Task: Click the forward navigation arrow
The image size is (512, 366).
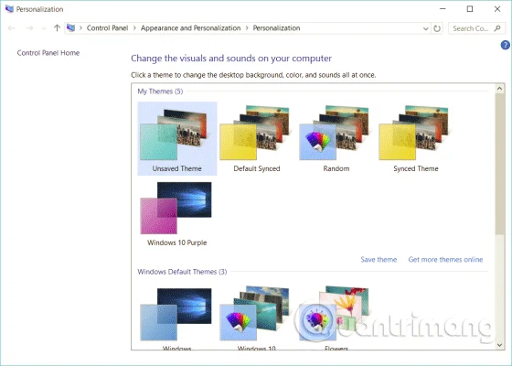Action: tap(29, 28)
